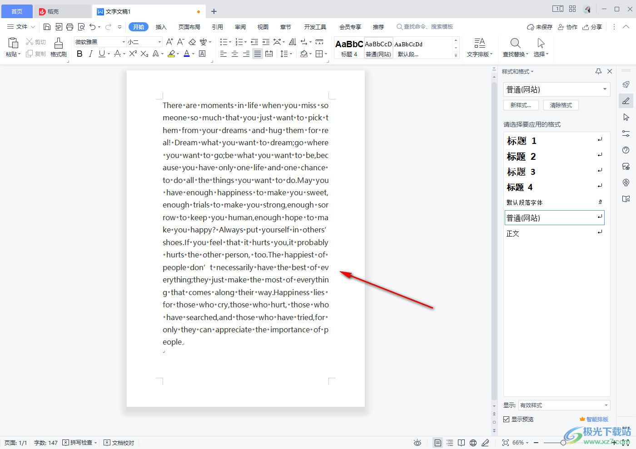Clear formatting with eraser icon

192,42
